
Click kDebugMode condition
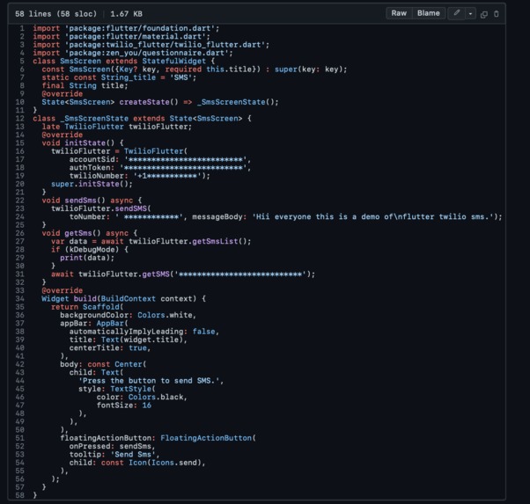[92, 250]
